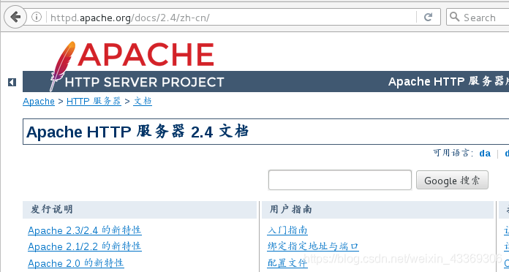Click the 可用语言 label
The height and width of the screenshot is (272, 509).
click(x=453, y=153)
